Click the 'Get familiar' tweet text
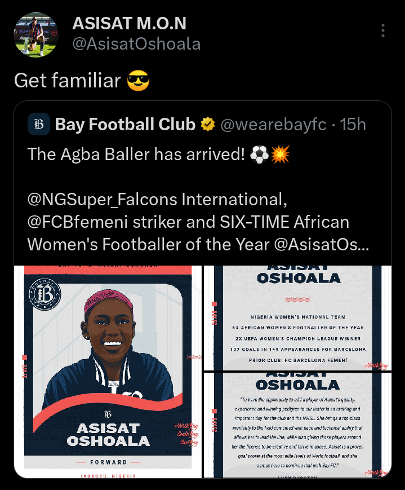This screenshot has height=490, width=405. 67,81
